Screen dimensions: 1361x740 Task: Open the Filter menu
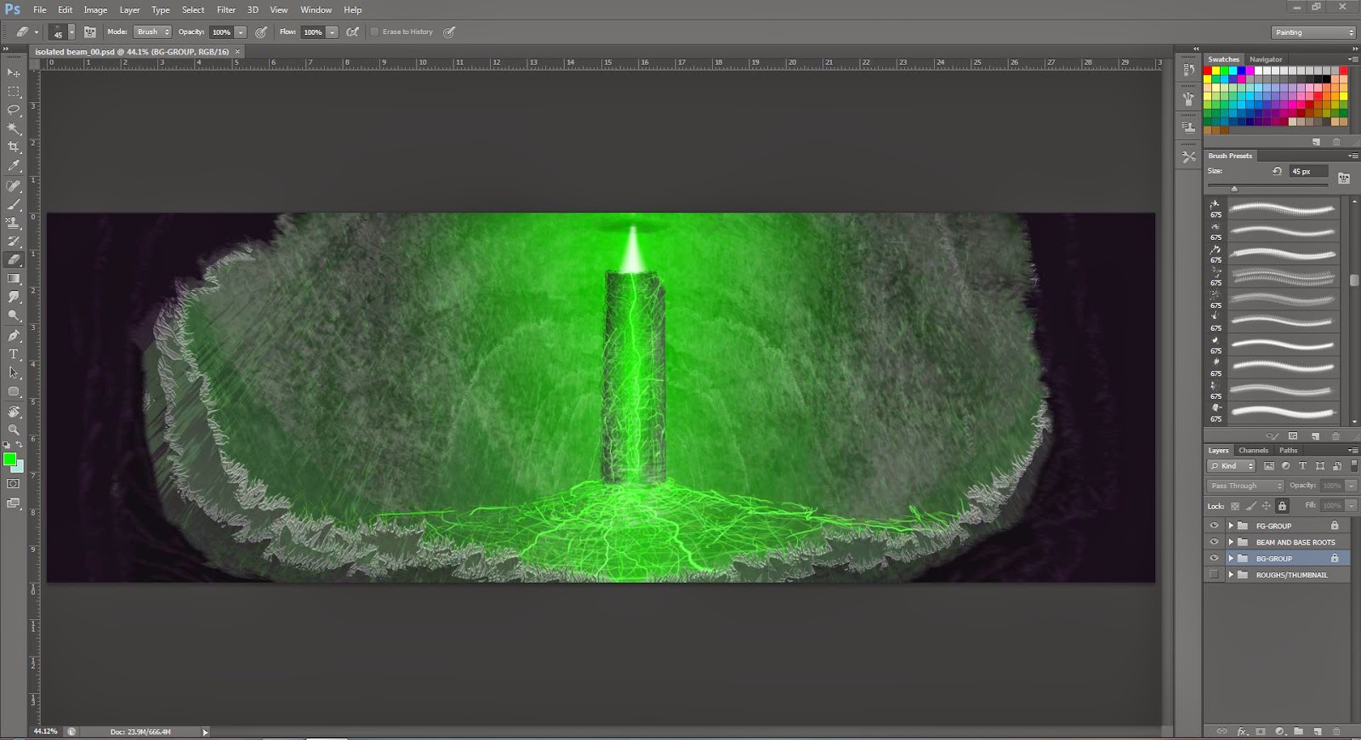226,9
